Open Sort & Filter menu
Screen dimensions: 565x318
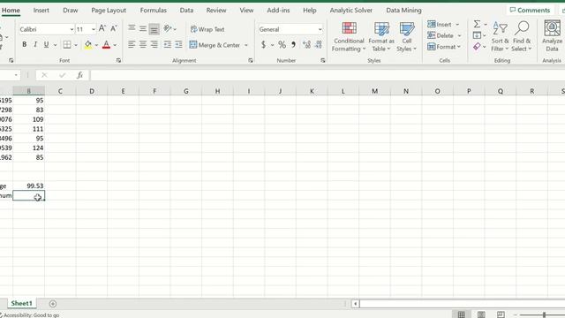(500, 36)
